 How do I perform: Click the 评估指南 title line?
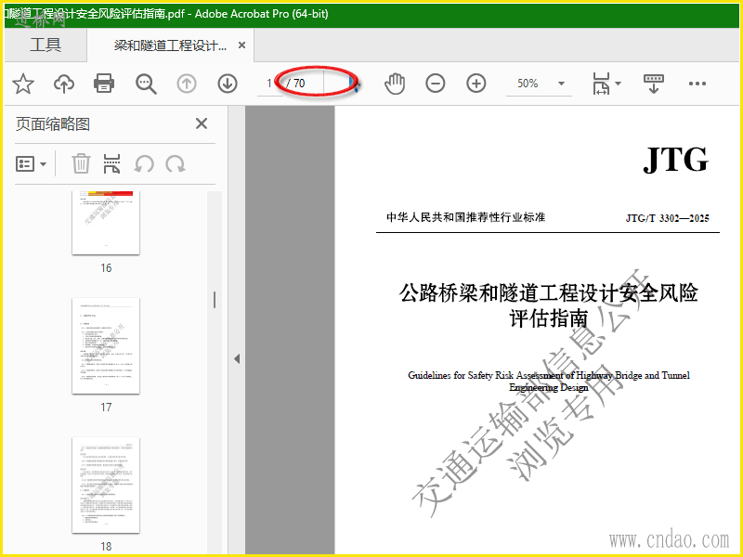pyautogui.click(x=549, y=318)
